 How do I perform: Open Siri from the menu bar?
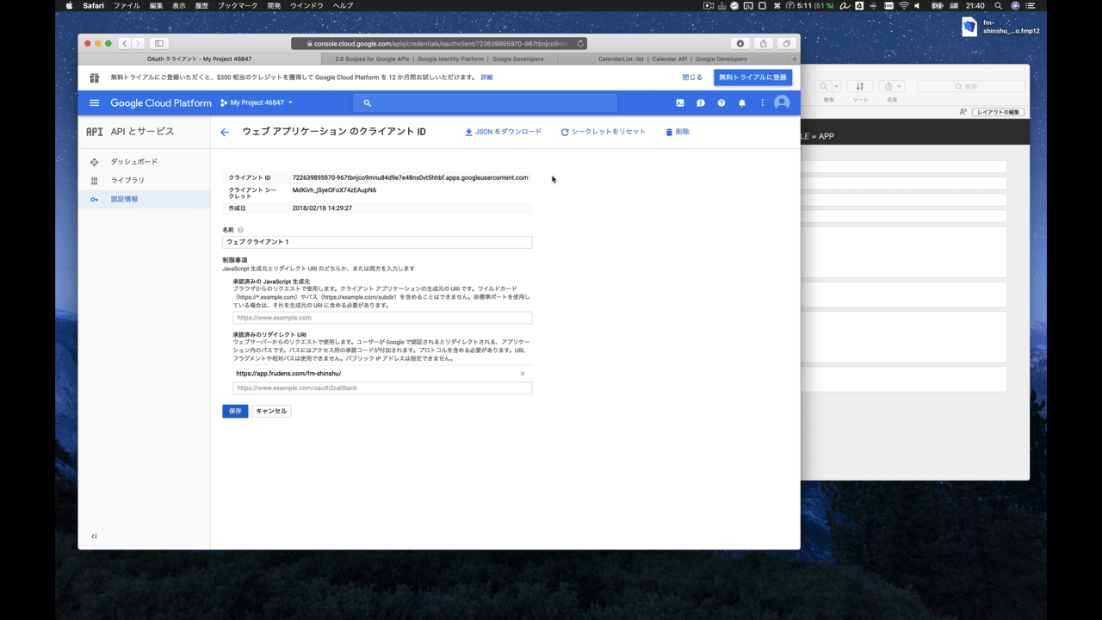coord(1015,6)
